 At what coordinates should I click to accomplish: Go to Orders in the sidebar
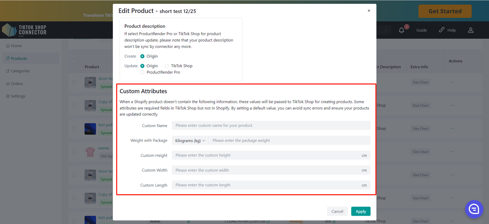(x=17, y=84)
